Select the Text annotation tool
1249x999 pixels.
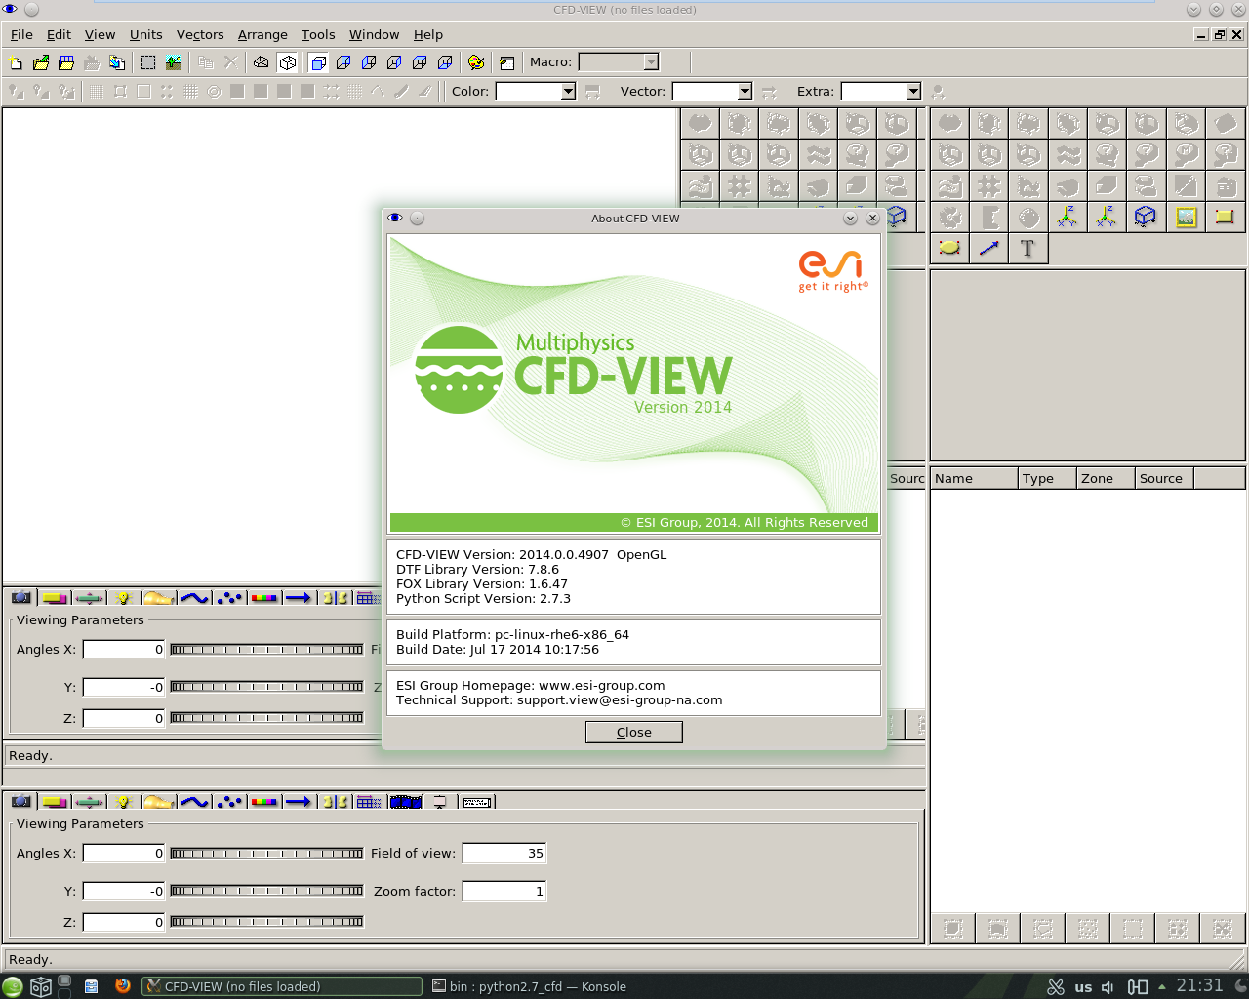(x=1027, y=248)
